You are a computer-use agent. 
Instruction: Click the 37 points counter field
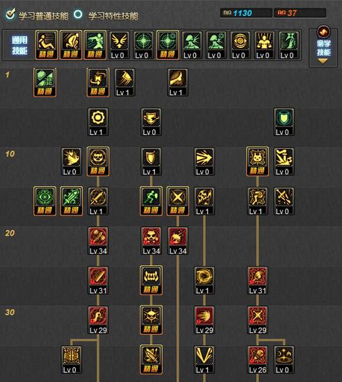300,13
